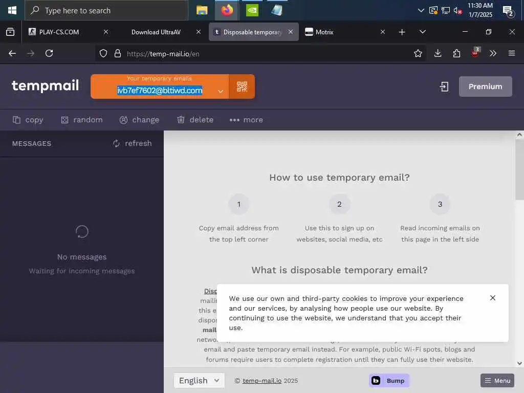This screenshot has height=393, width=524.
Task: Change the temporary email address
Action: click(139, 120)
